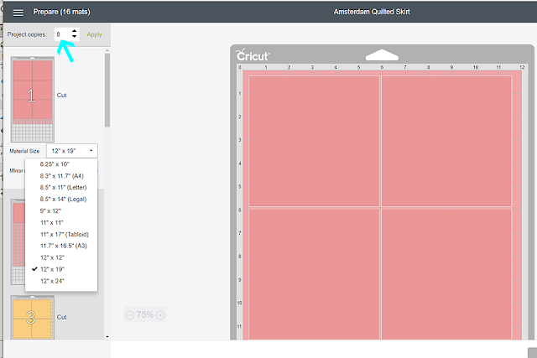The width and height of the screenshot is (537, 358).
Task: Click bottom-left pink square on mat
Action: pyautogui.click(x=314, y=274)
